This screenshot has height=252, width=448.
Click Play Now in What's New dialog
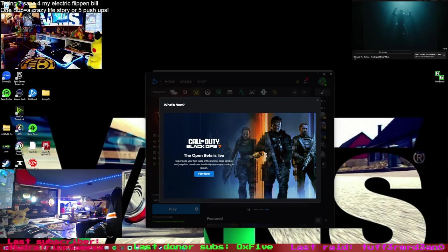click(x=204, y=174)
